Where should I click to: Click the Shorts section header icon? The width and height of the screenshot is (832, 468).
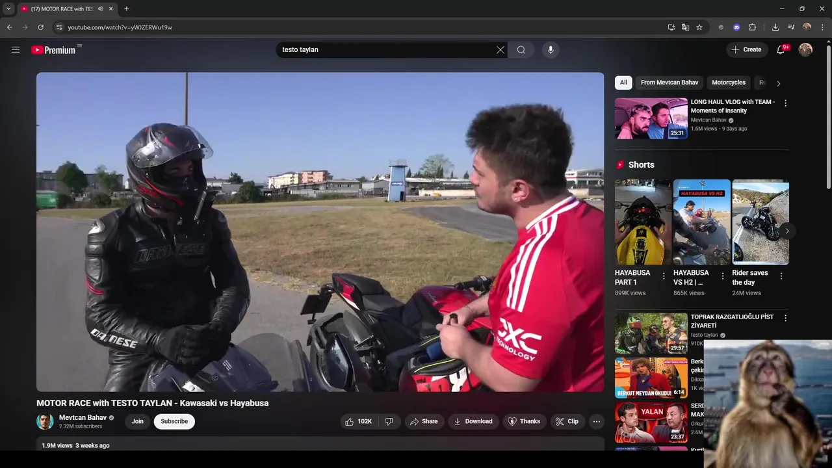tap(620, 165)
